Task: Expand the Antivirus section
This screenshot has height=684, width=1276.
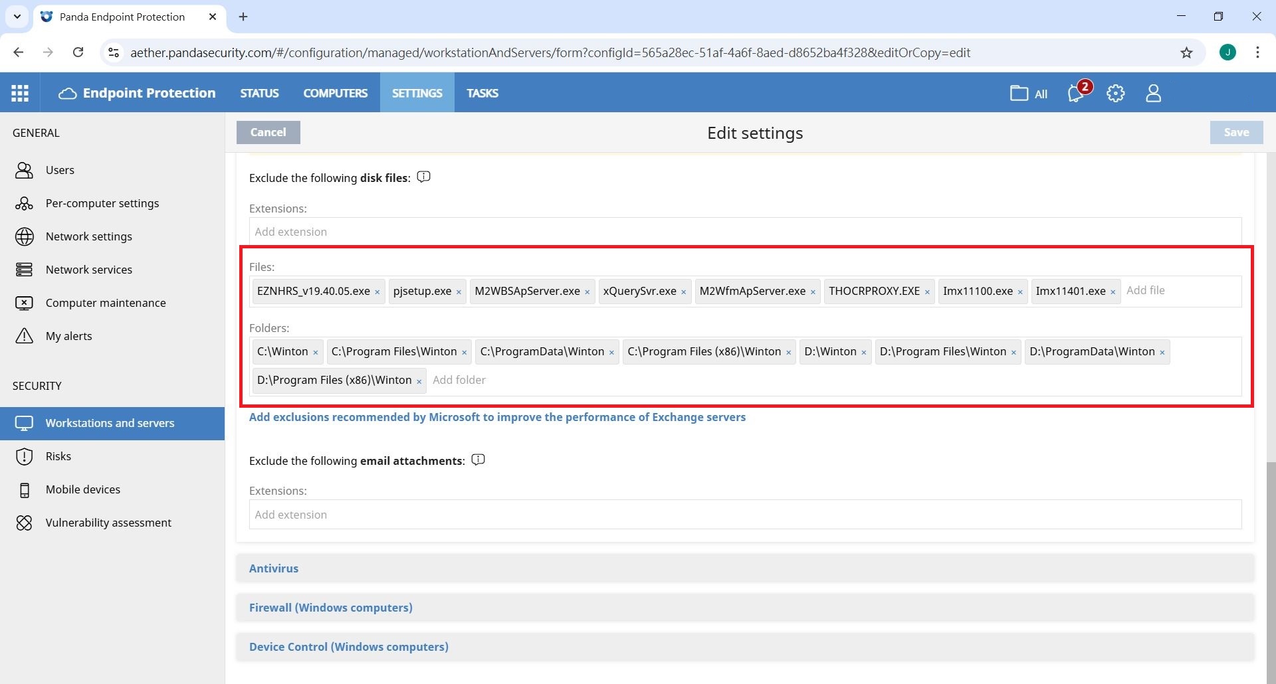Action: 274,568
